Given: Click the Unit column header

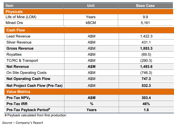Looking at the screenshot, I should click(91, 6).
